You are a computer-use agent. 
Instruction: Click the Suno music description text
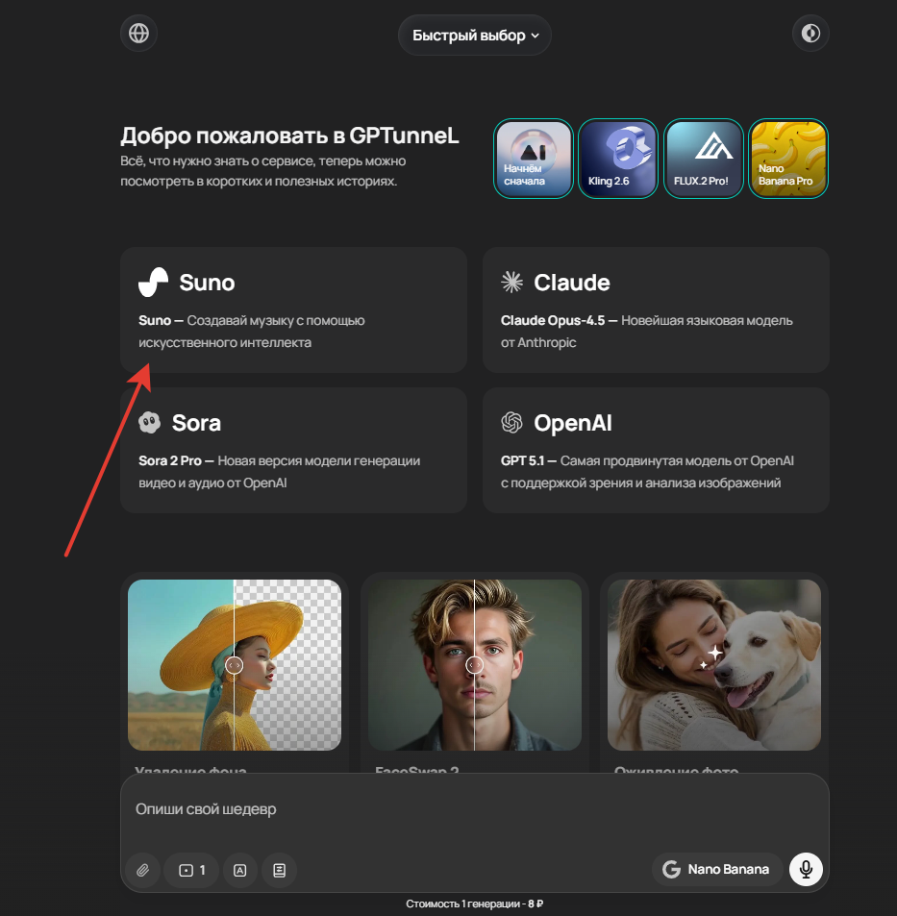(x=251, y=332)
